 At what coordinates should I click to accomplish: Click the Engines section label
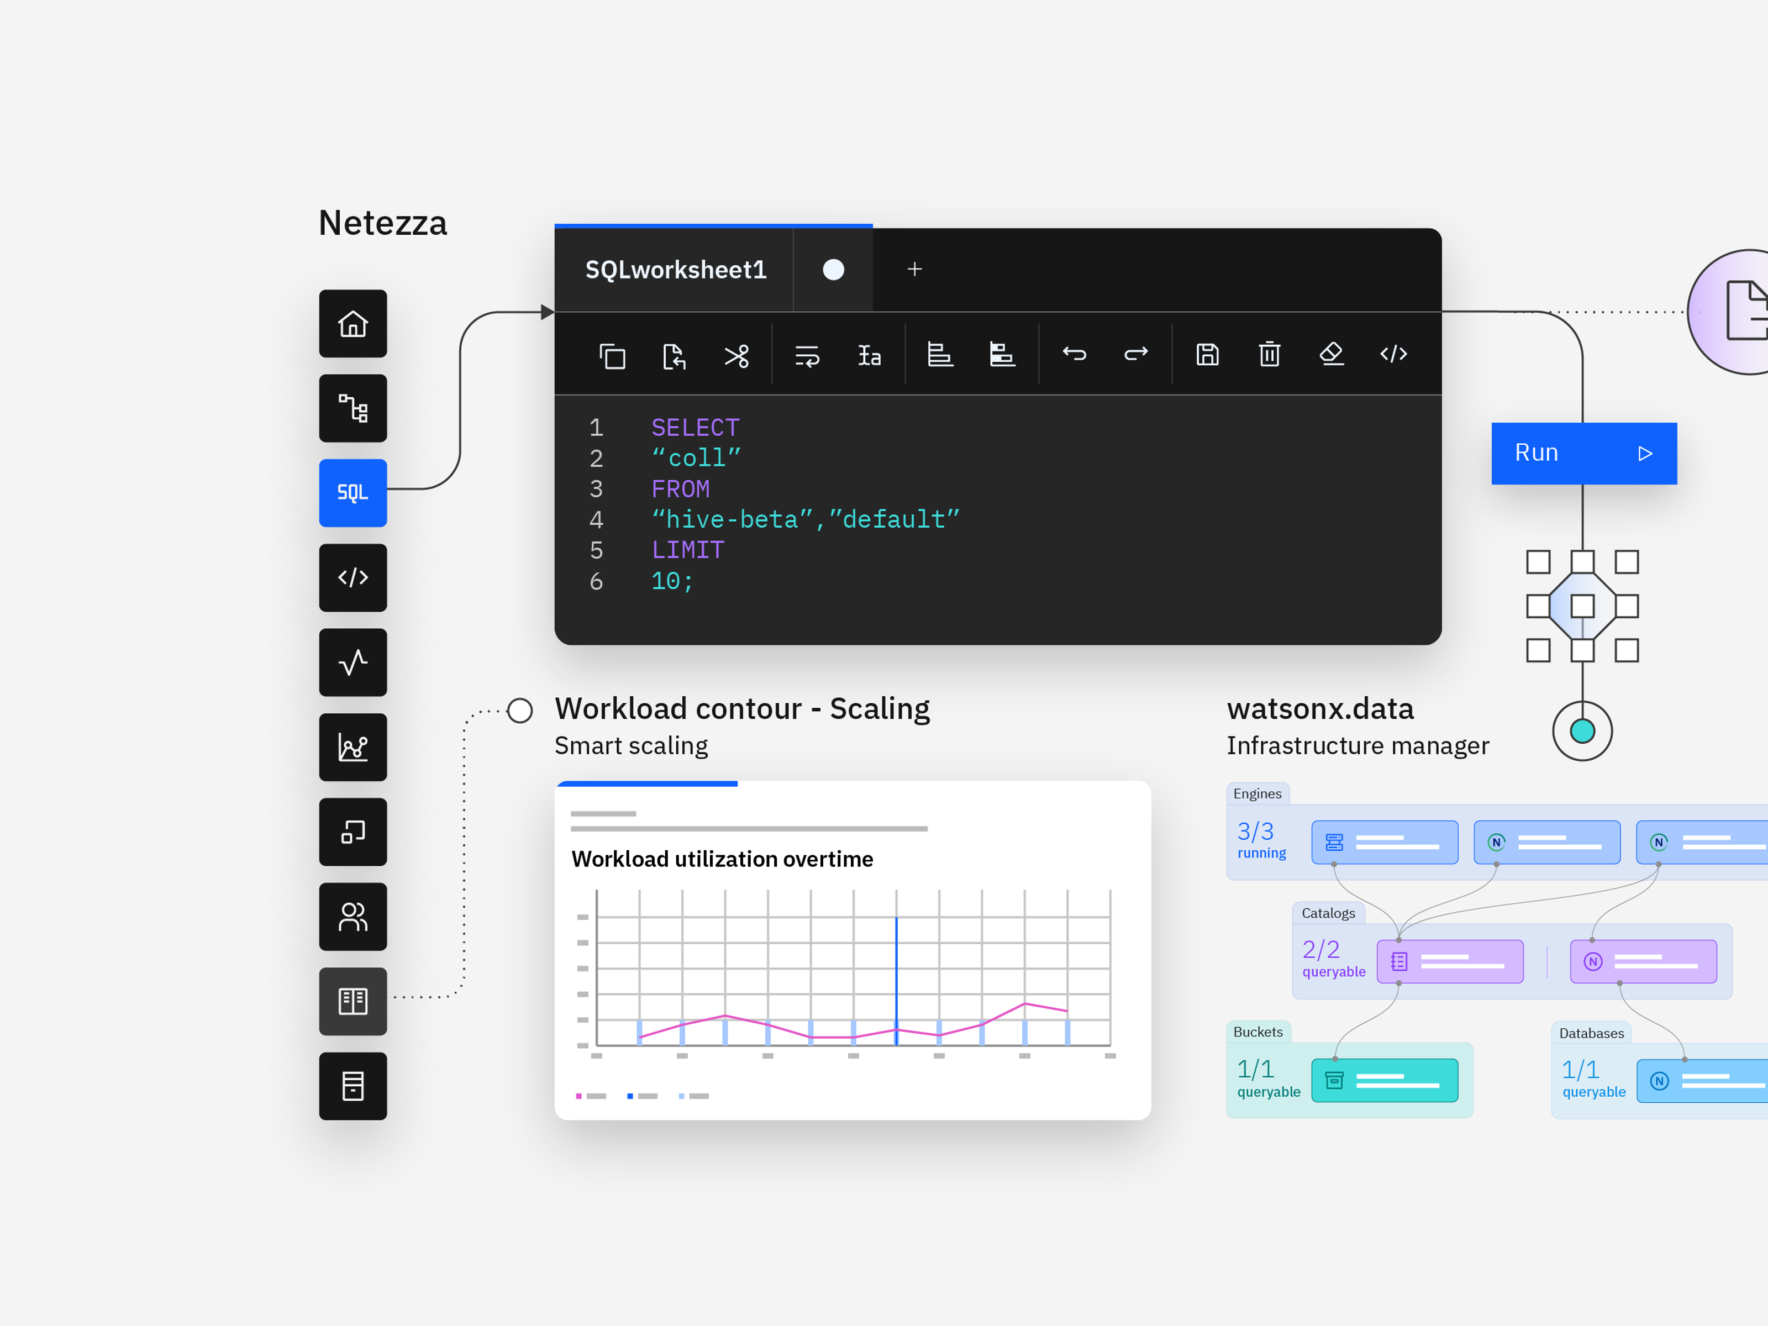point(1257,794)
